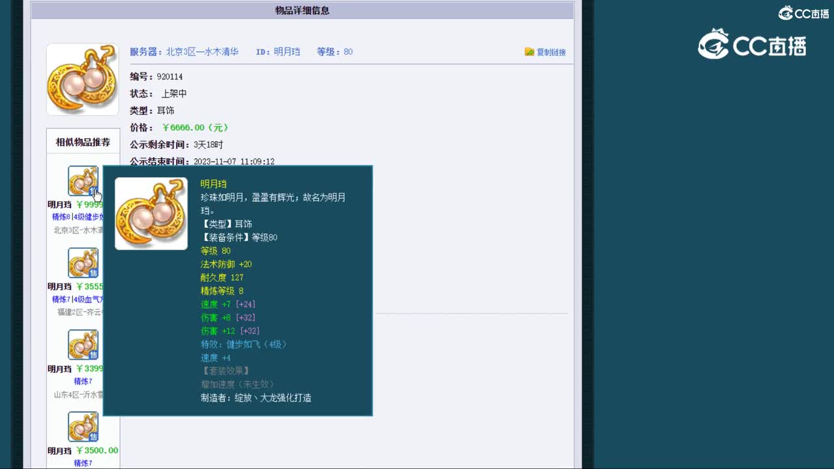Click the ¥3399 明月珰 earring icon
Image resolution: width=834 pixels, height=469 pixels.
click(x=83, y=344)
